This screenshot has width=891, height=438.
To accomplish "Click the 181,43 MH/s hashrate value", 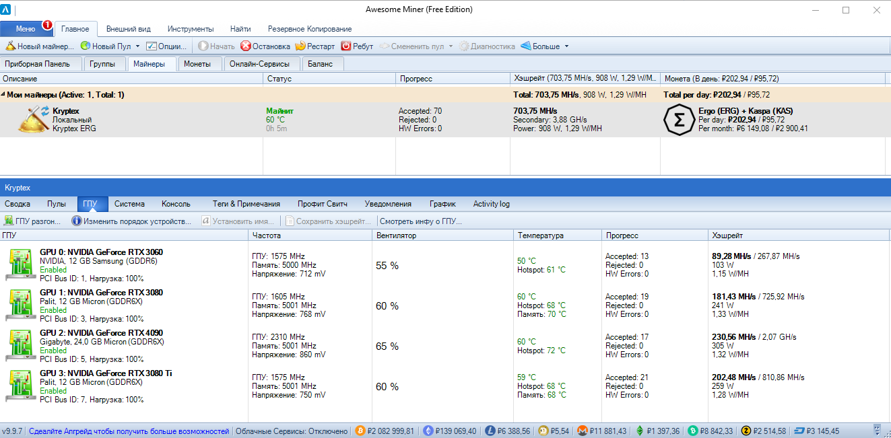I will (733, 297).
